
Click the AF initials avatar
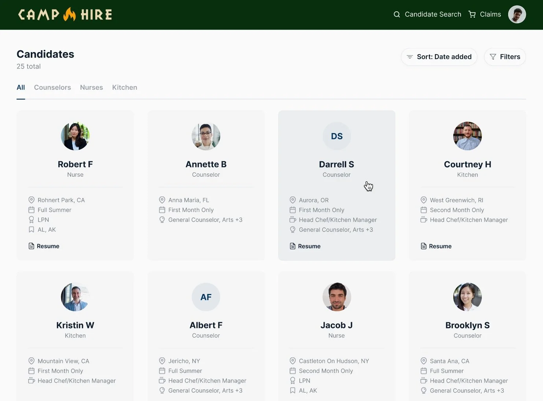[206, 297]
